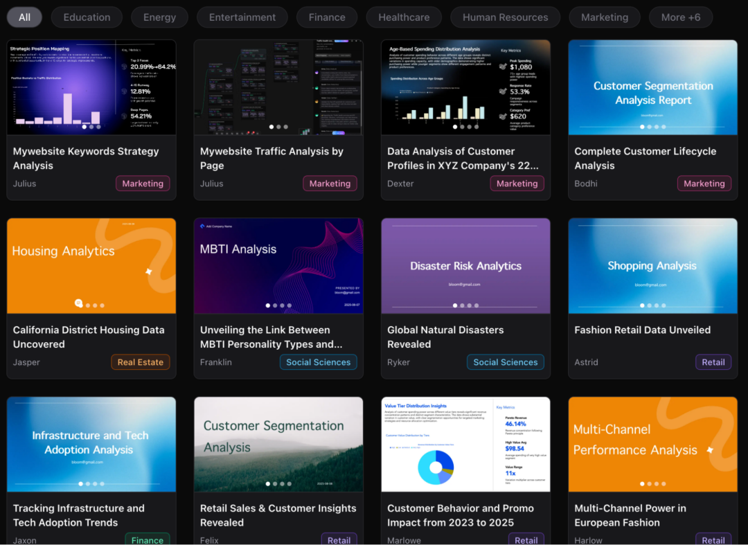Click title Tracking Infrastructure and Tech Adoption Trends

(79, 515)
